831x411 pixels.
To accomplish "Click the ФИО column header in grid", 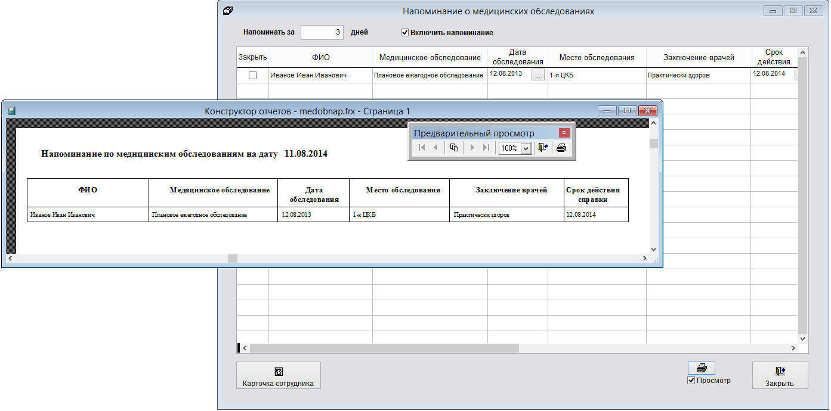I will (x=320, y=58).
